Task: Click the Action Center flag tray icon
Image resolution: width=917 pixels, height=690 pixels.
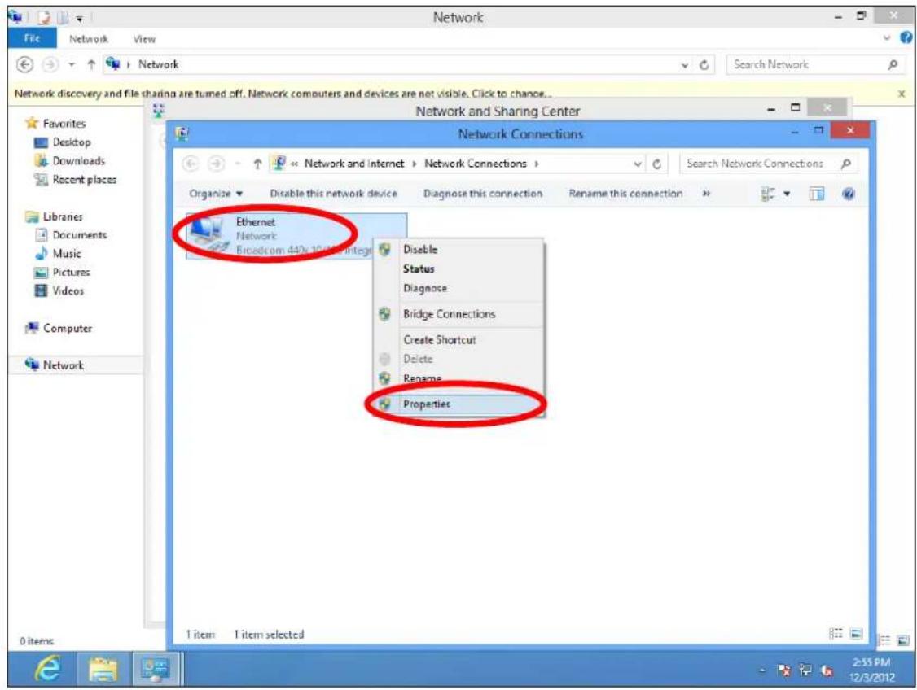Action: pyautogui.click(x=784, y=670)
